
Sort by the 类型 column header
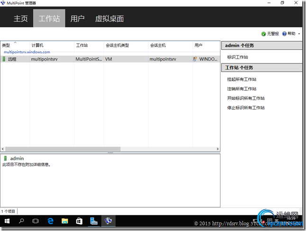pyautogui.click(x=6, y=45)
